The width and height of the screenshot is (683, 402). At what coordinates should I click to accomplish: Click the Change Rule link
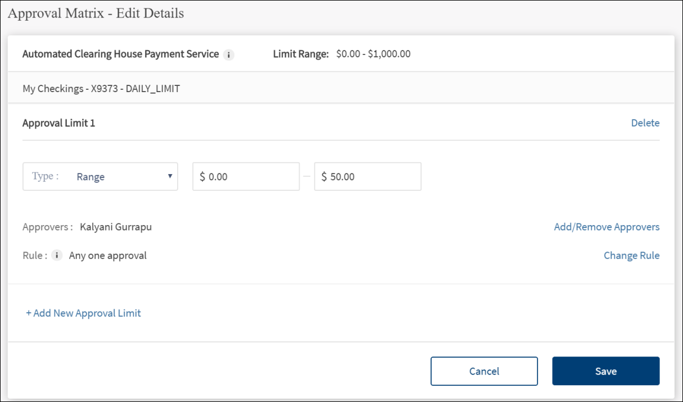coord(631,255)
